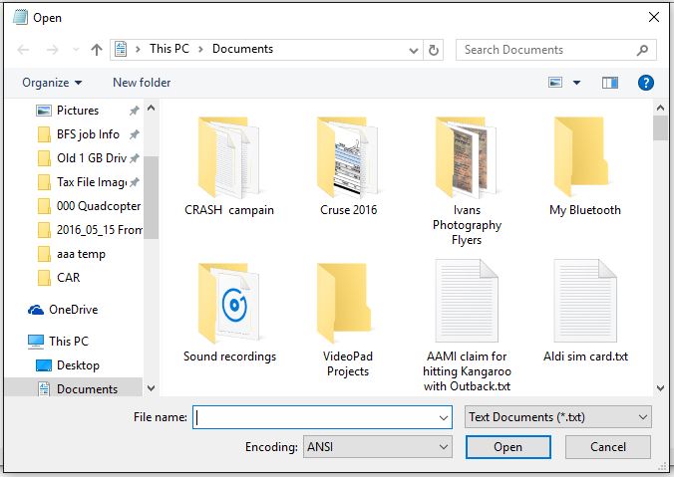Click the Help question mark icon
Screen dimensions: 674x477
pos(646,83)
